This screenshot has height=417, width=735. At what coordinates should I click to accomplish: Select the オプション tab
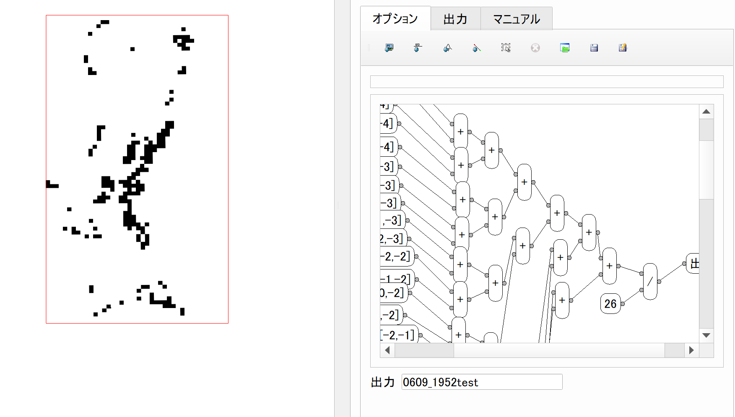[395, 18]
